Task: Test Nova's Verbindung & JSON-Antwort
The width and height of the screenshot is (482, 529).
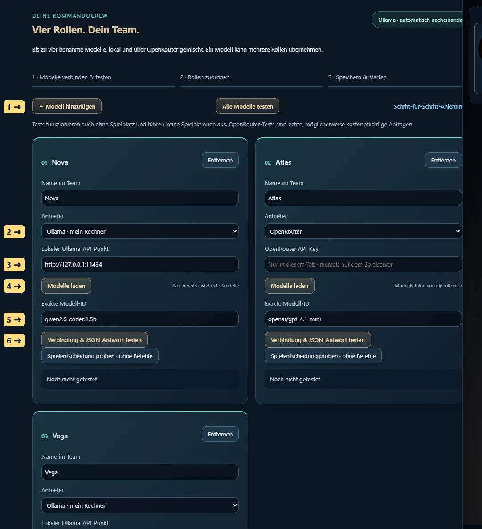Action: coord(94,340)
